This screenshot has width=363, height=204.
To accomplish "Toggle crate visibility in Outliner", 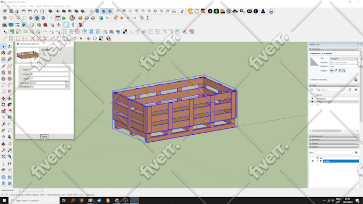I will click(x=312, y=161).
